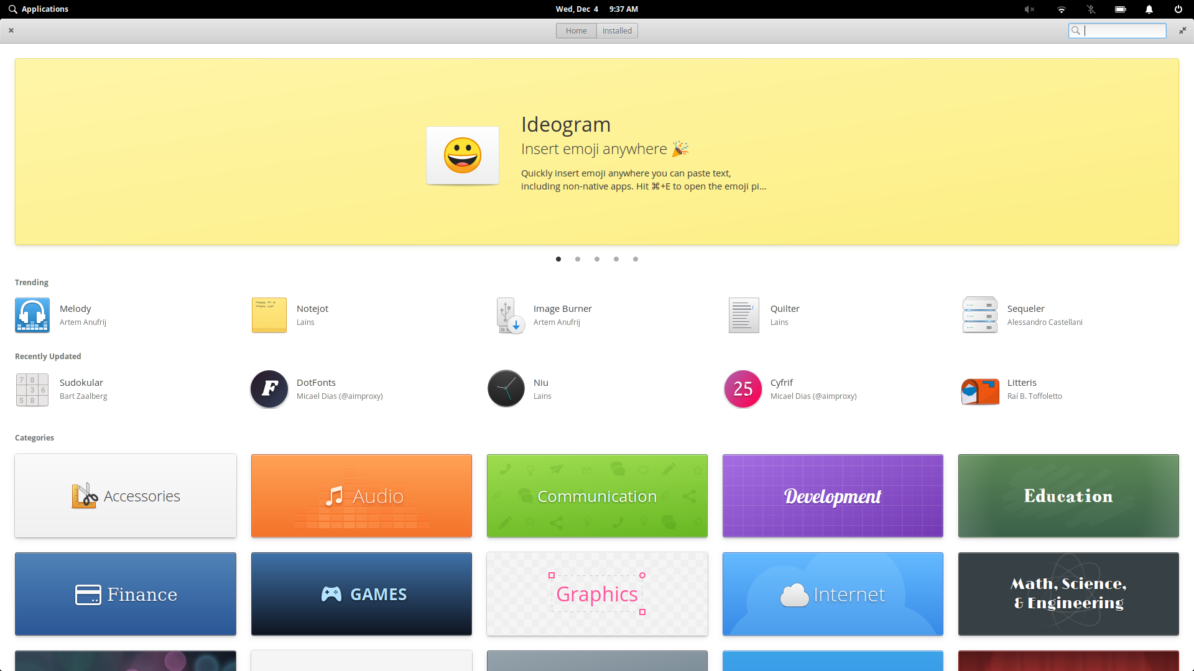Screen dimensions: 1194x671
Task: Open the Finance category
Action: [x=126, y=594]
